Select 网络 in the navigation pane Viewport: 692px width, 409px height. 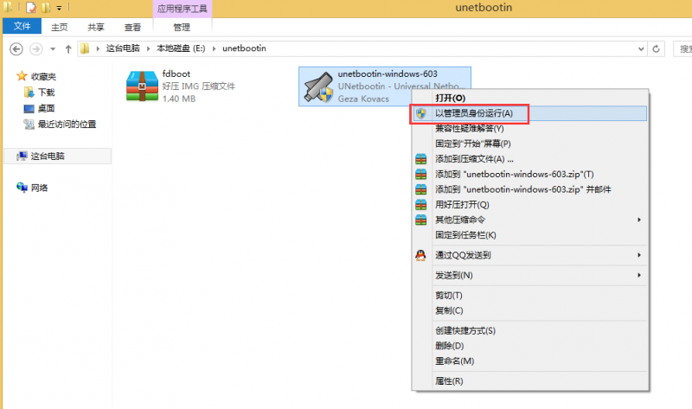[x=39, y=188]
